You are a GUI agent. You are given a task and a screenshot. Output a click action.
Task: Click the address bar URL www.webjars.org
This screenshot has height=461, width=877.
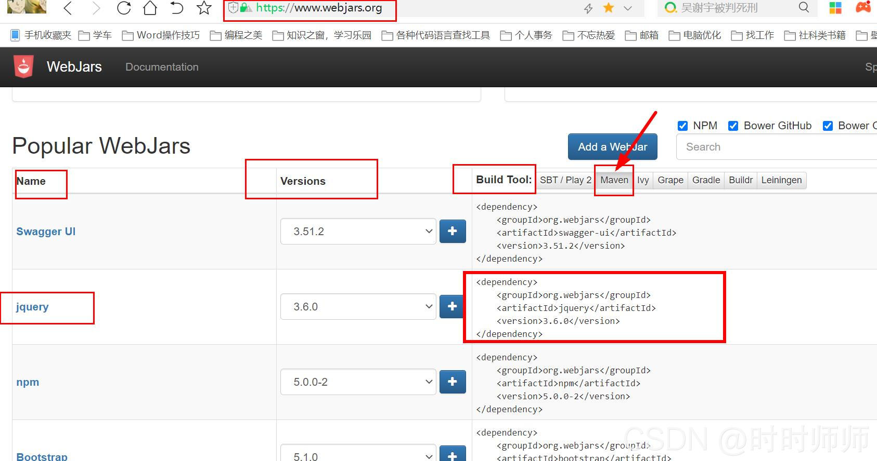click(x=319, y=8)
